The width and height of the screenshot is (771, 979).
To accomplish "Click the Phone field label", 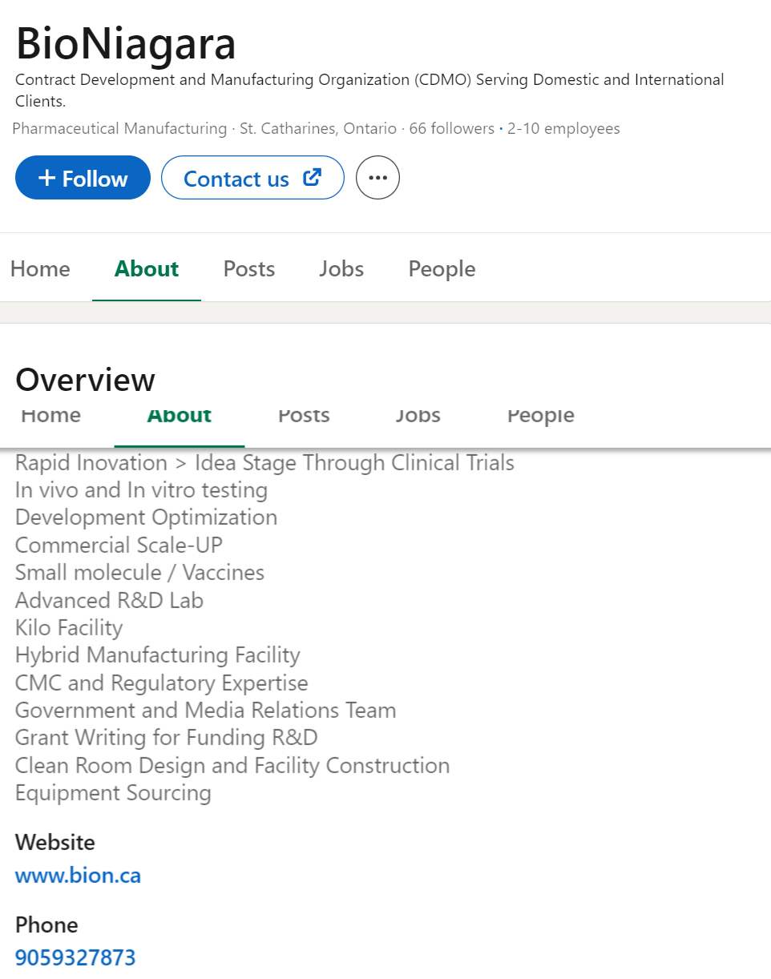I will click(46, 925).
